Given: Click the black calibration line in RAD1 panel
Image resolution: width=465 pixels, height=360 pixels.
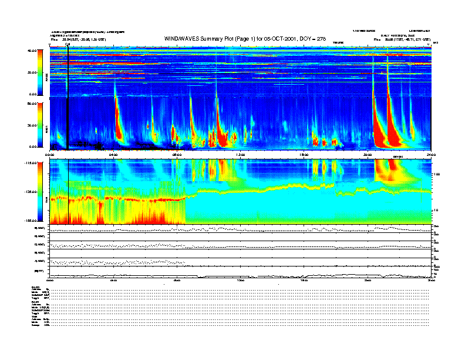Looking at the screenshot, I should click(x=68, y=124).
